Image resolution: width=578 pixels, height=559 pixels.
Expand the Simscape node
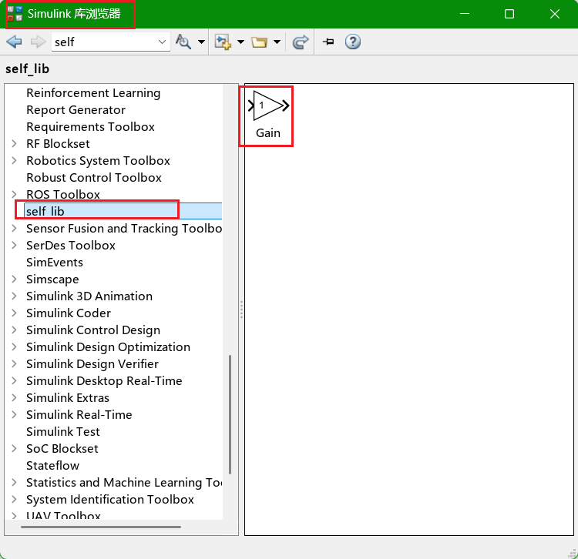click(x=15, y=279)
